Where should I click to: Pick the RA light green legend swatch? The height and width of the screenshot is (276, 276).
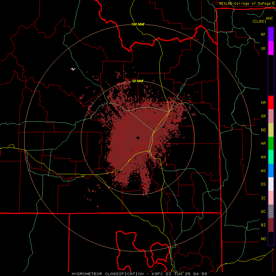[x=271, y=157]
